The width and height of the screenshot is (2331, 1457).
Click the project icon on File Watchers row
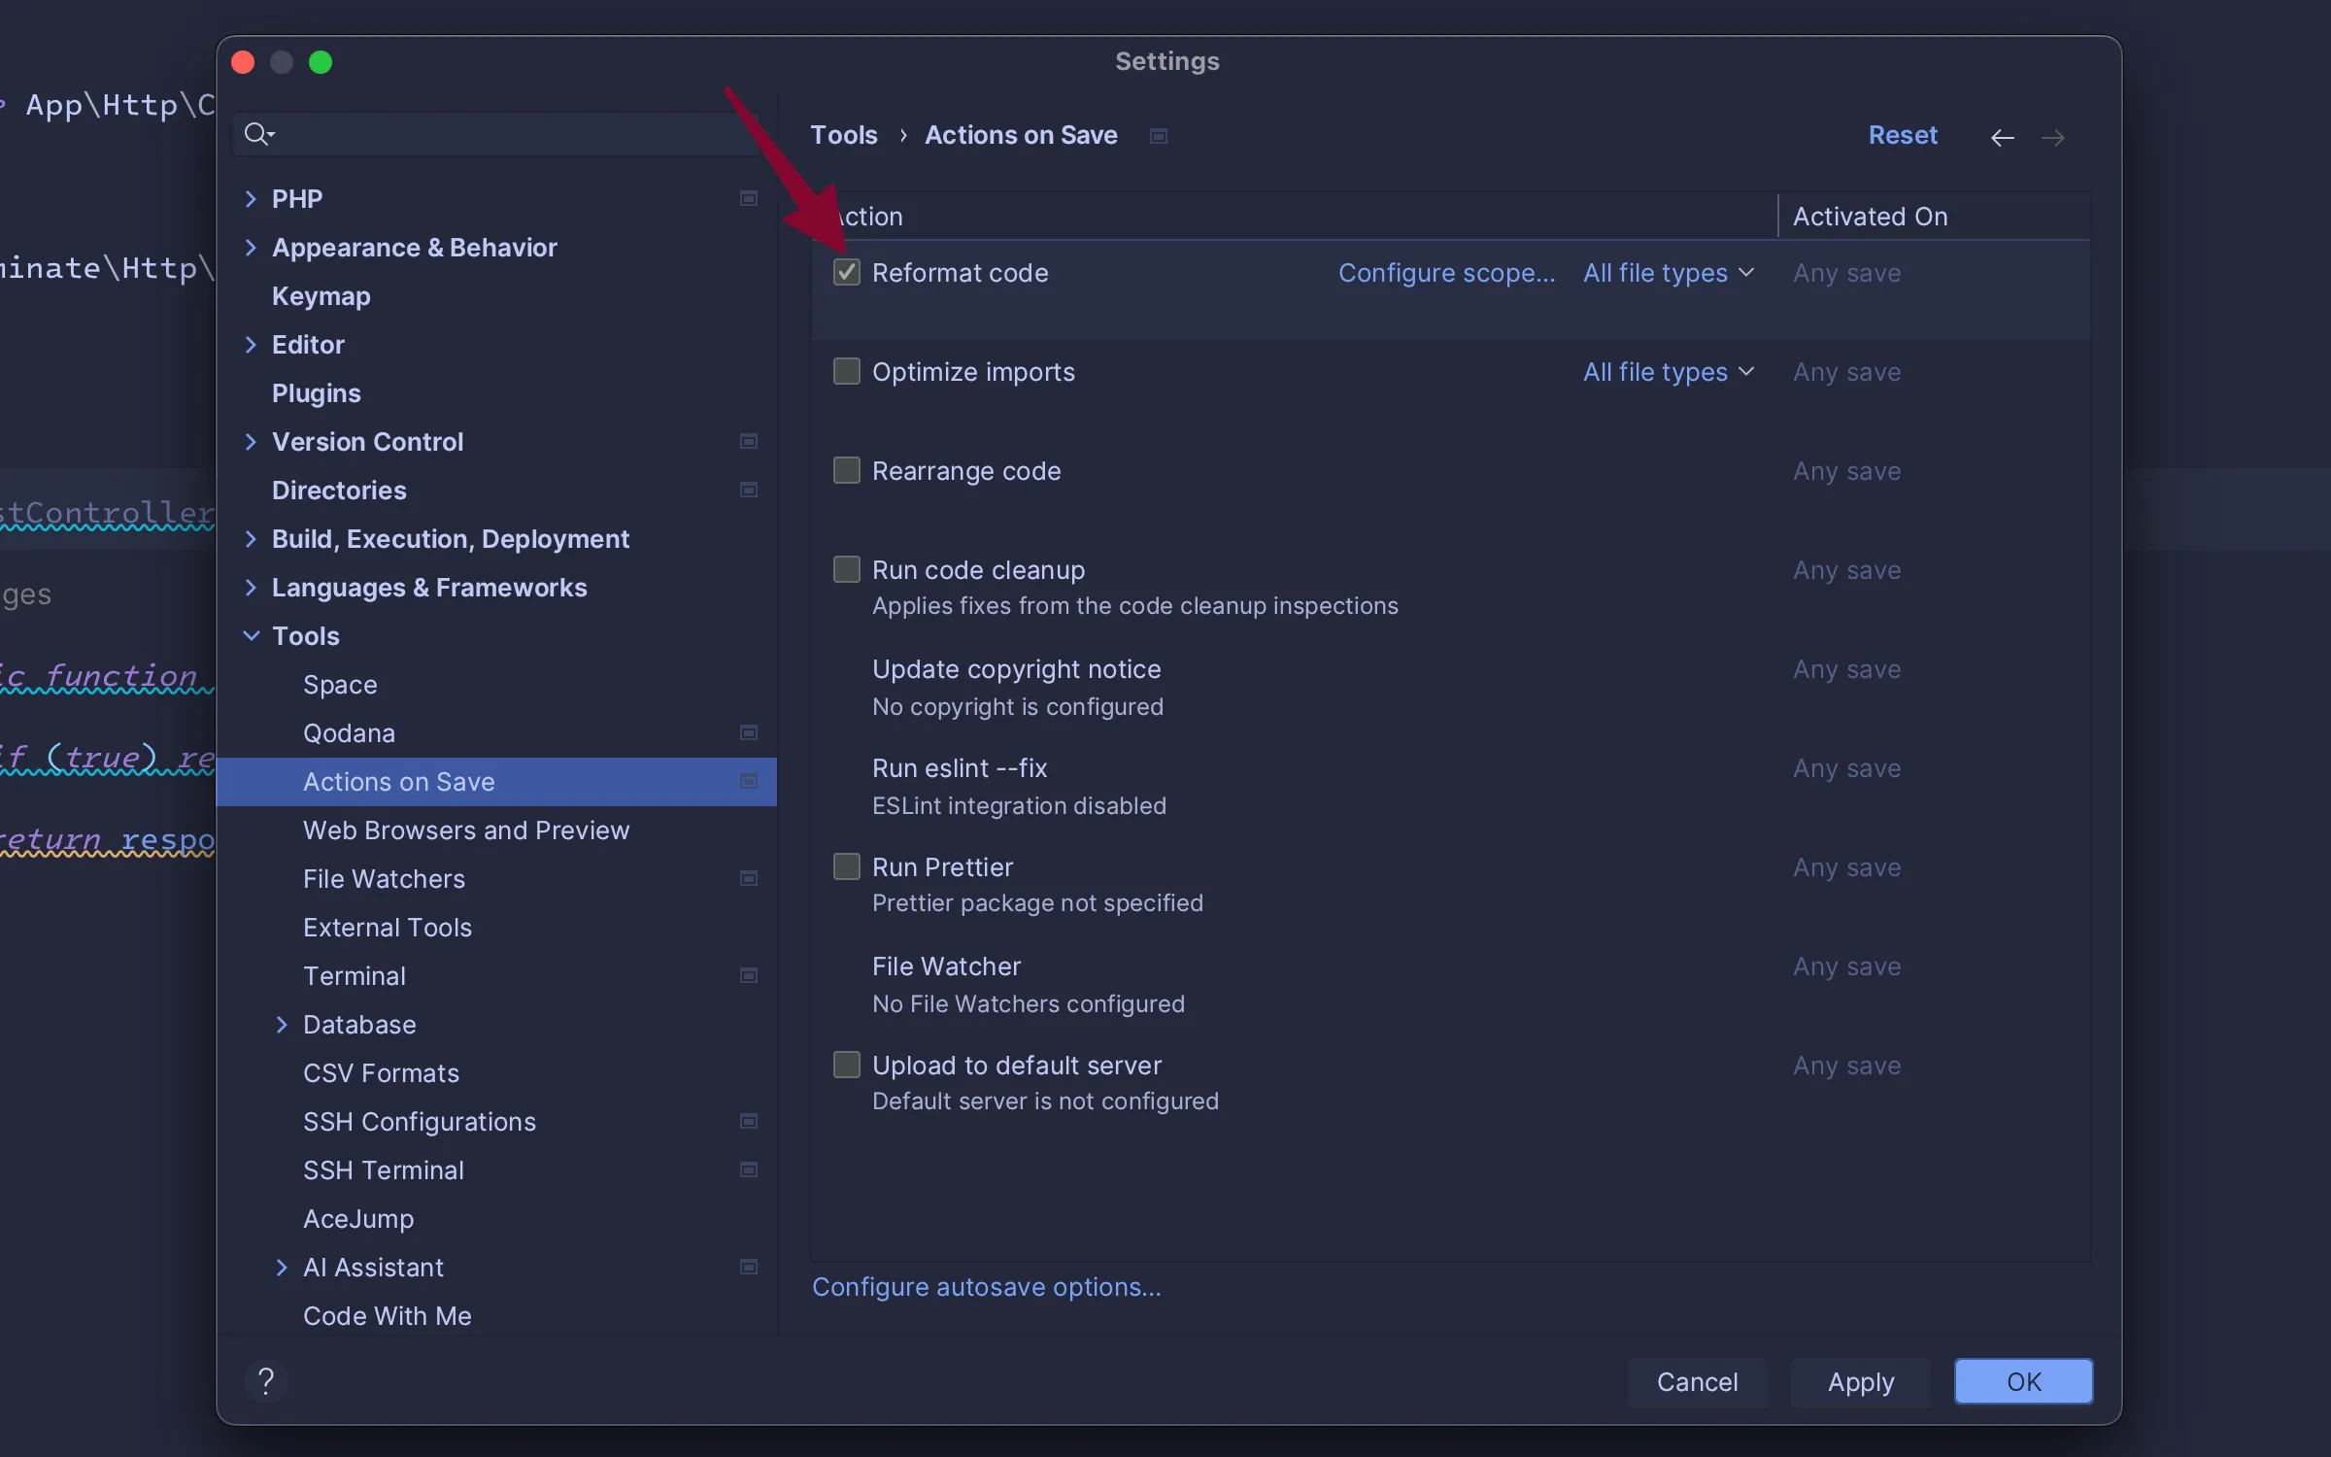pos(749,879)
